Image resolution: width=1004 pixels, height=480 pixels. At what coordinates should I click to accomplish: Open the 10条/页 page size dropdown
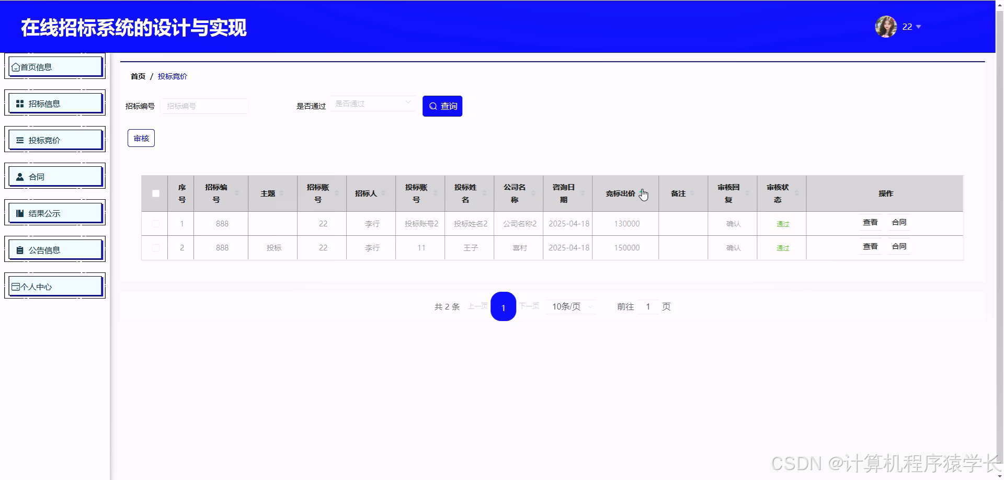point(570,306)
